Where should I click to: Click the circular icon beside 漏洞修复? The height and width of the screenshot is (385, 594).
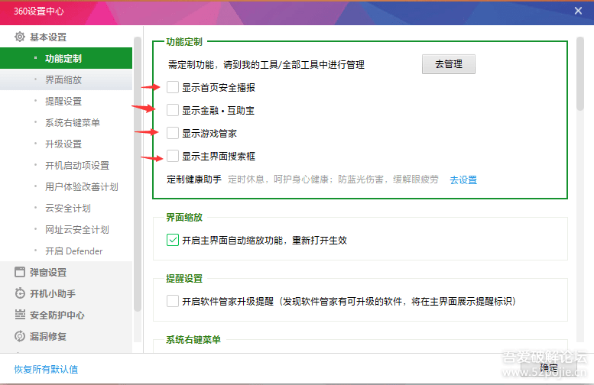(x=20, y=336)
